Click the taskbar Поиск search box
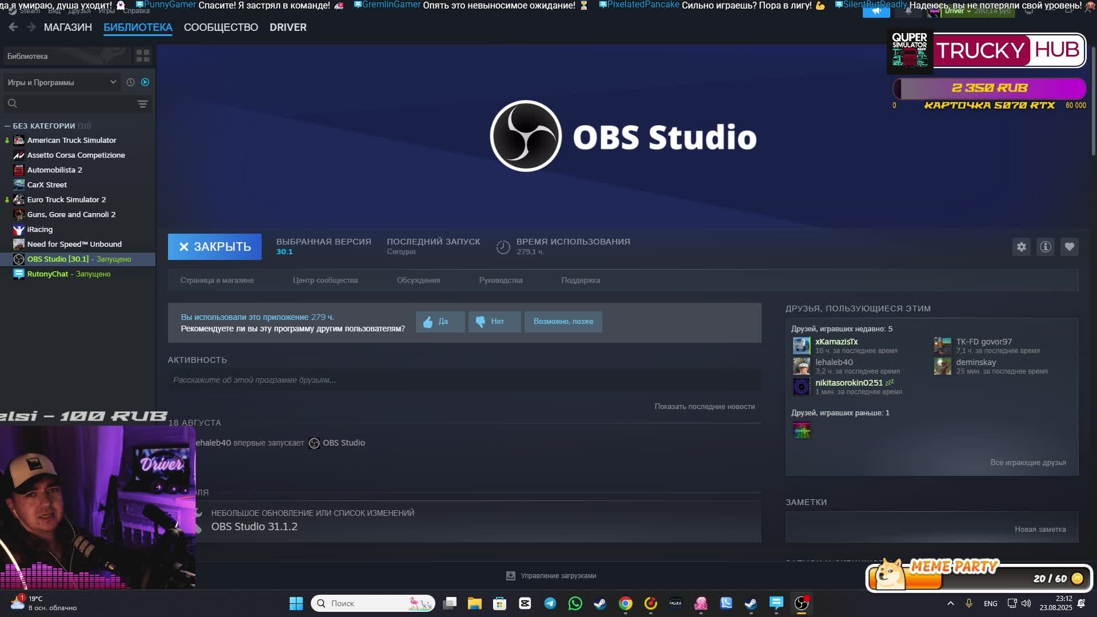 point(373,603)
